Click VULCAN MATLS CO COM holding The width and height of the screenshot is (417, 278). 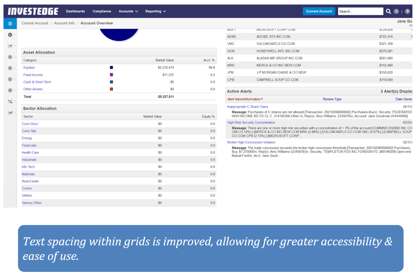[276, 44]
